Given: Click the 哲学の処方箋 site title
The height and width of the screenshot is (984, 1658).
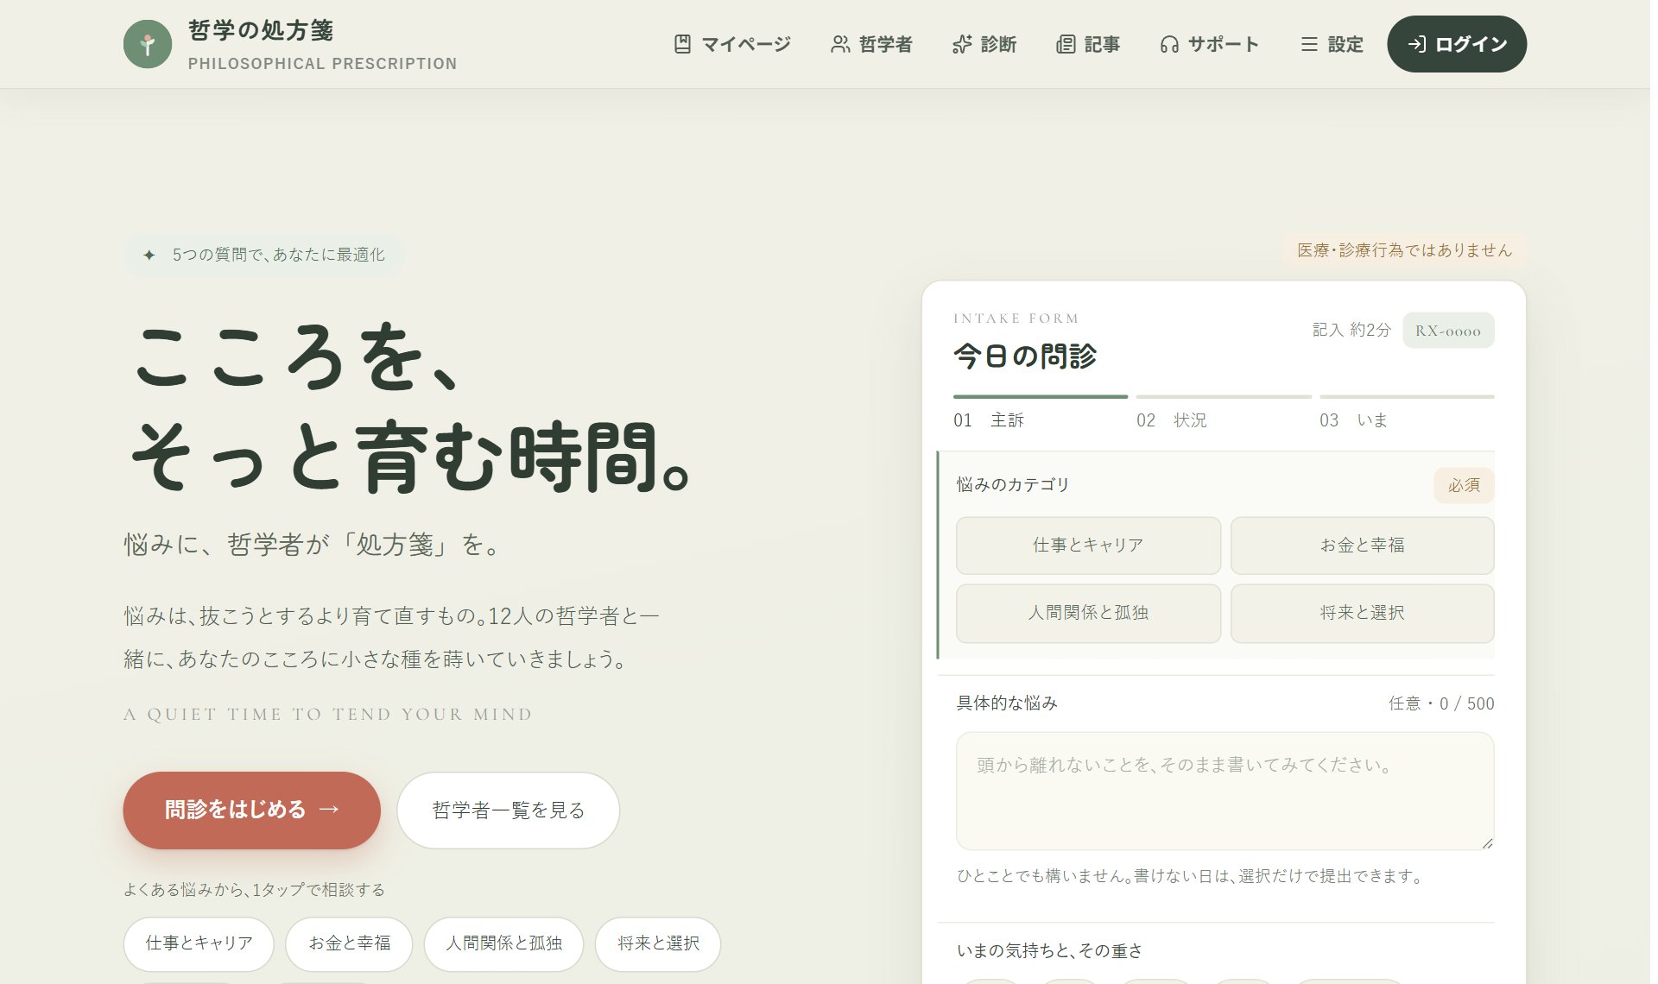Looking at the screenshot, I should tap(261, 31).
